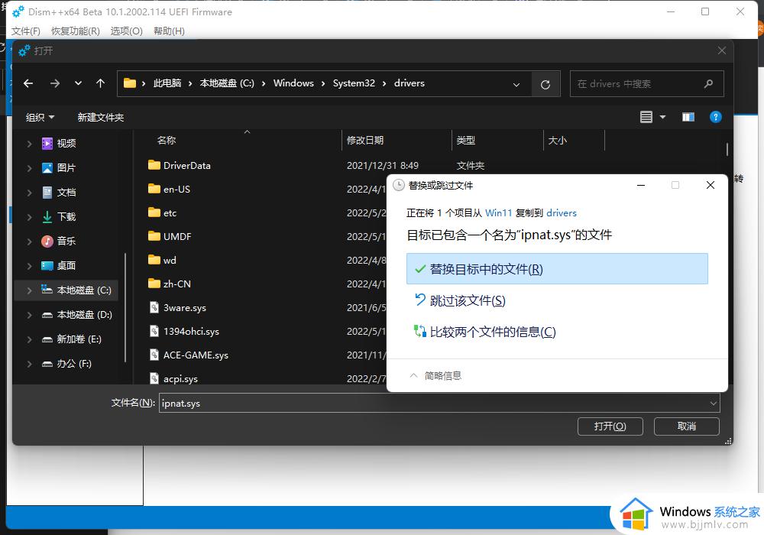
Task: Click the change view layout icon
Action: pos(646,117)
